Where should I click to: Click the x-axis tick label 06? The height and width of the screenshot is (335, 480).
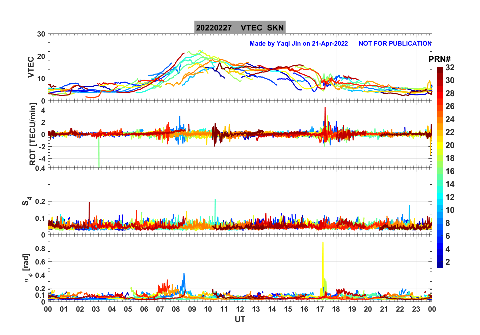coord(144,309)
